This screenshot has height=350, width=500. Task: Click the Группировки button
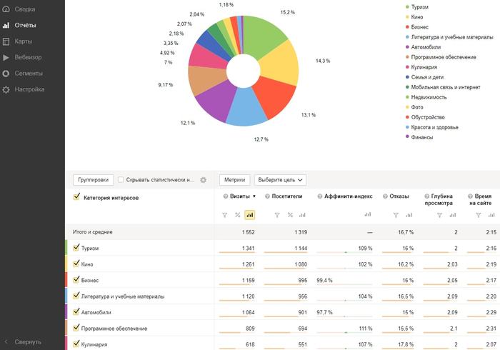point(94,180)
